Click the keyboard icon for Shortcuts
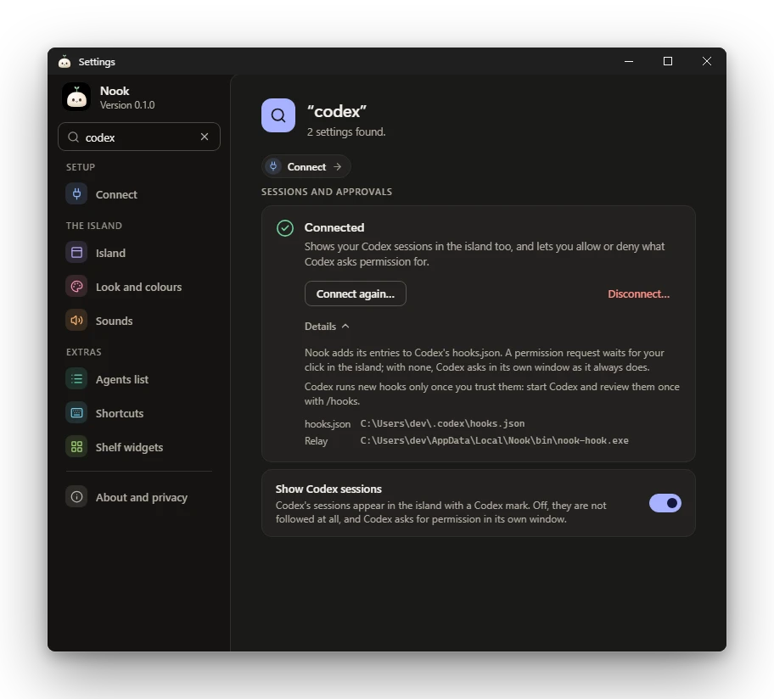 click(76, 413)
